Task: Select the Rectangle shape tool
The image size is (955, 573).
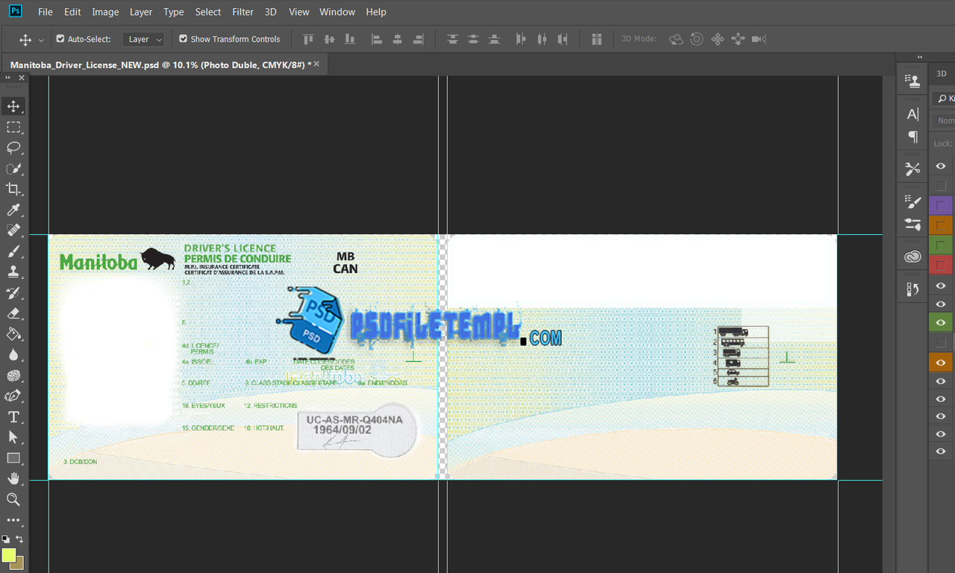Action: [13, 458]
